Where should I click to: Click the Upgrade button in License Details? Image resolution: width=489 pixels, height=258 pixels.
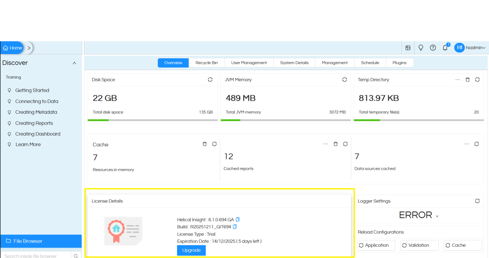tap(191, 250)
